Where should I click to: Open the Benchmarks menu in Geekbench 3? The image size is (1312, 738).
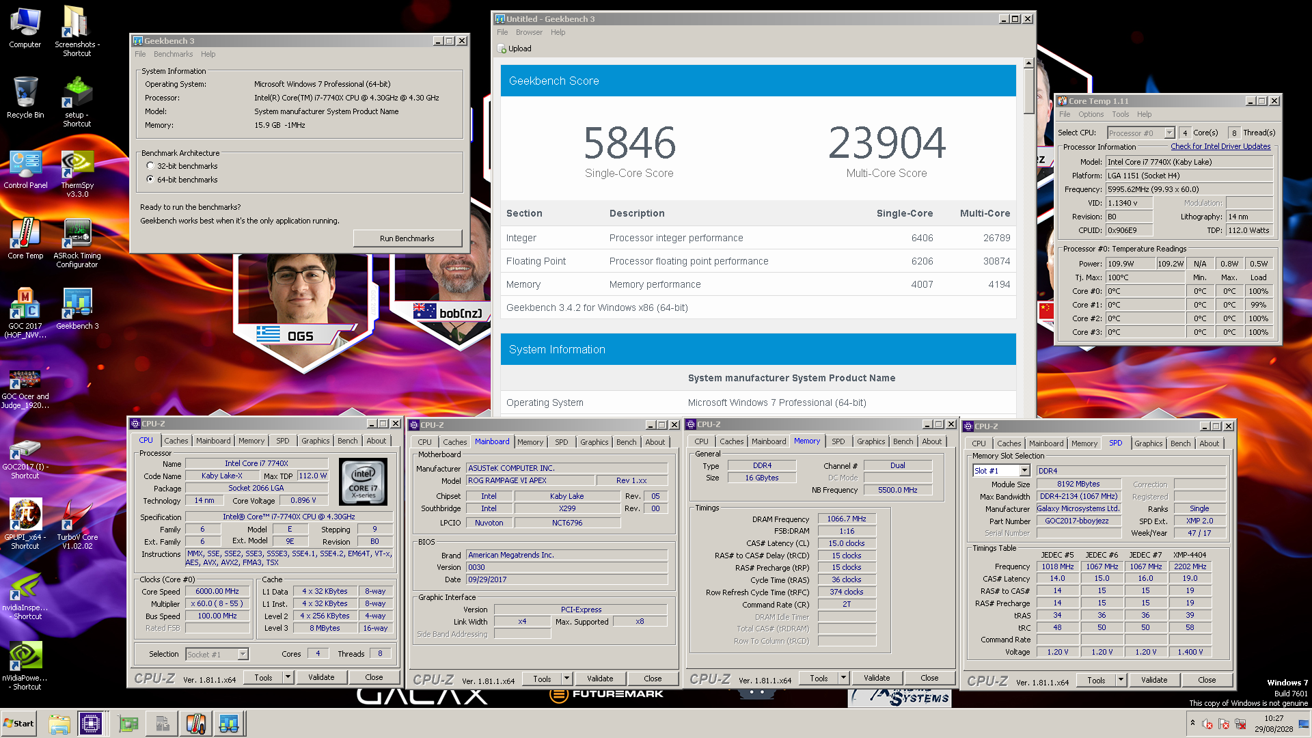point(173,54)
